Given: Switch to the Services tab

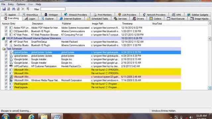Looking at the screenshot, I should coord(120,19).
